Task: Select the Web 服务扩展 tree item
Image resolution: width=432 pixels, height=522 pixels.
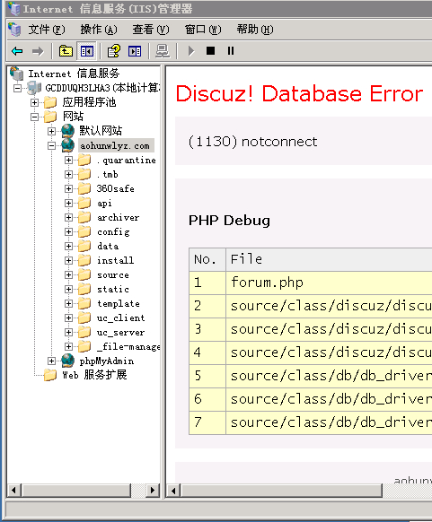Action: (x=94, y=375)
